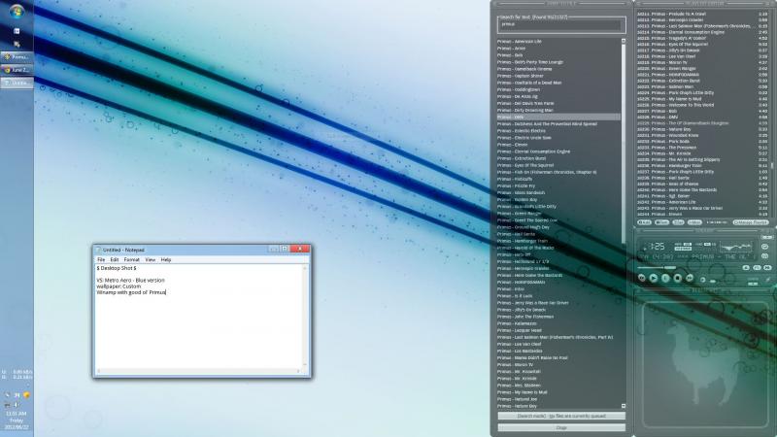Select 'Primus - My Name is Mud' search result
The image size is (777, 437).
click(558, 392)
